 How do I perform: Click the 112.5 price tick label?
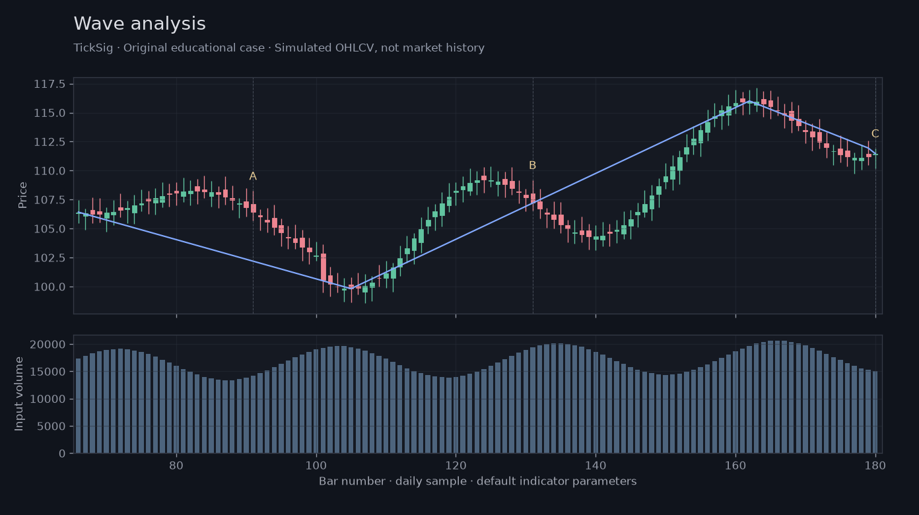click(x=50, y=142)
